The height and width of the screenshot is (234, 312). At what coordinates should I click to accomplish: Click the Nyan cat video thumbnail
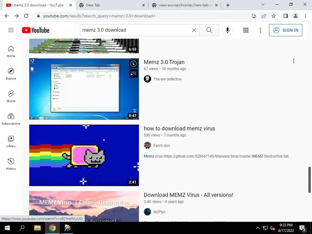[x=84, y=155]
